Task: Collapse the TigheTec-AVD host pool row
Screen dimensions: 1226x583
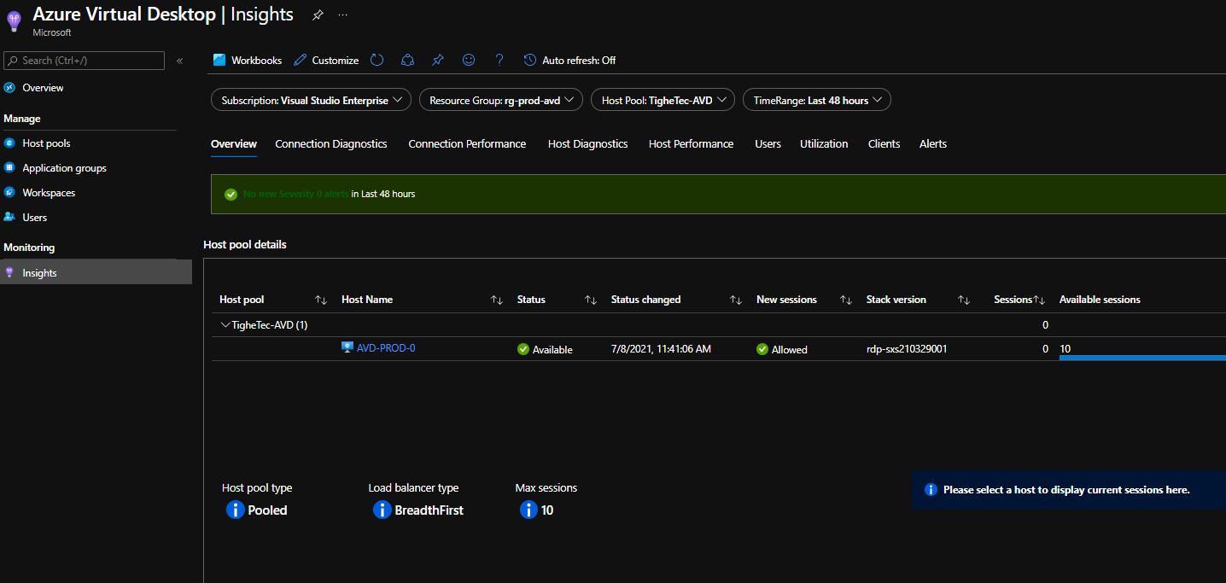Action: point(225,324)
